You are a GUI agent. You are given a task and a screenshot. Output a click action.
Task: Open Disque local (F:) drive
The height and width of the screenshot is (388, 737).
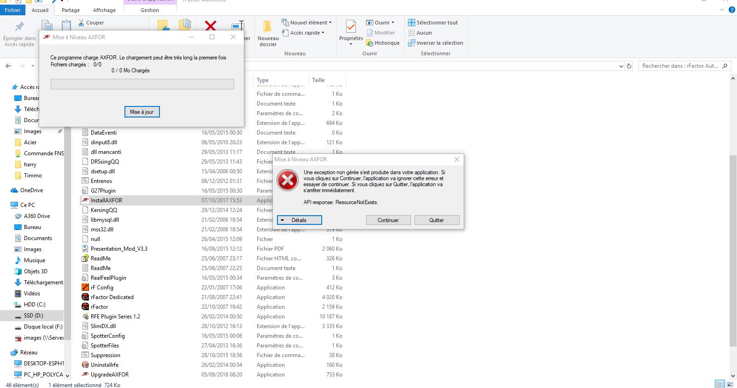click(x=43, y=327)
